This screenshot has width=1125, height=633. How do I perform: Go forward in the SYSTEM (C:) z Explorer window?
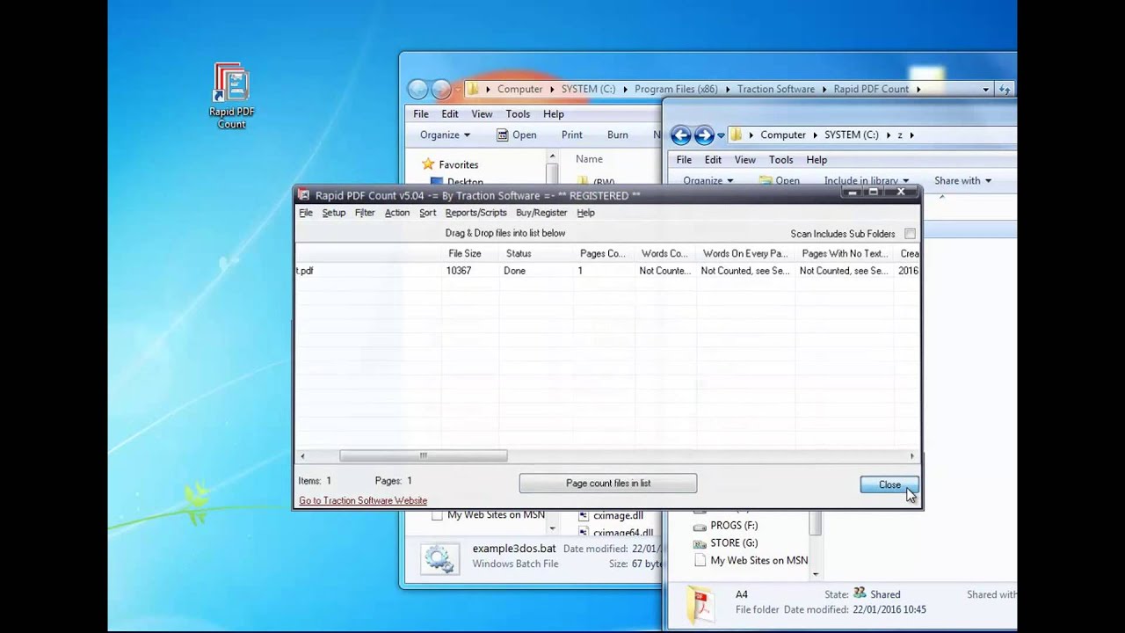tap(703, 135)
